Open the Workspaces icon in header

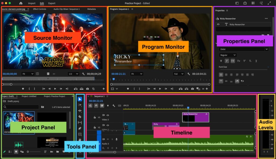[x=253, y=3]
